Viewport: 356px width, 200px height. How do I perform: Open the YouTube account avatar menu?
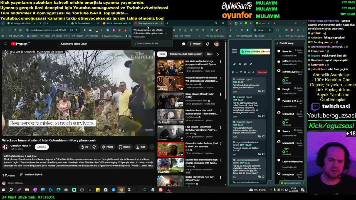tap(217, 44)
